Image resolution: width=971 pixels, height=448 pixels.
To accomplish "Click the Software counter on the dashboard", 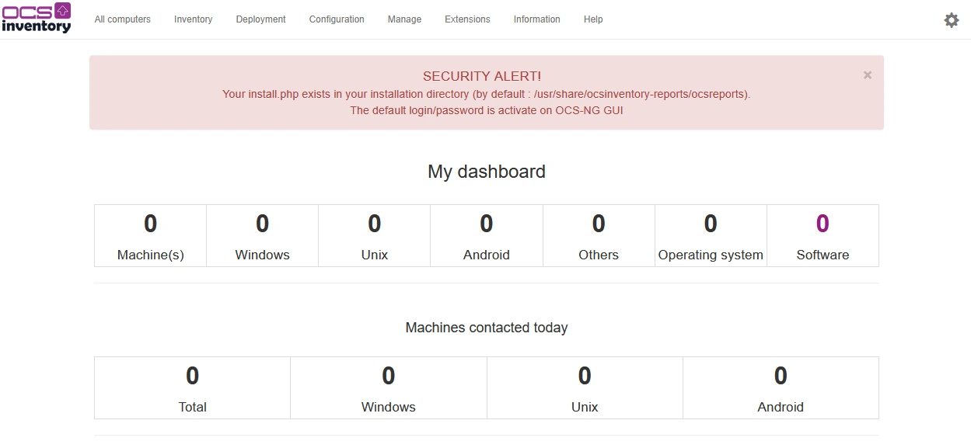I will tap(823, 235).
